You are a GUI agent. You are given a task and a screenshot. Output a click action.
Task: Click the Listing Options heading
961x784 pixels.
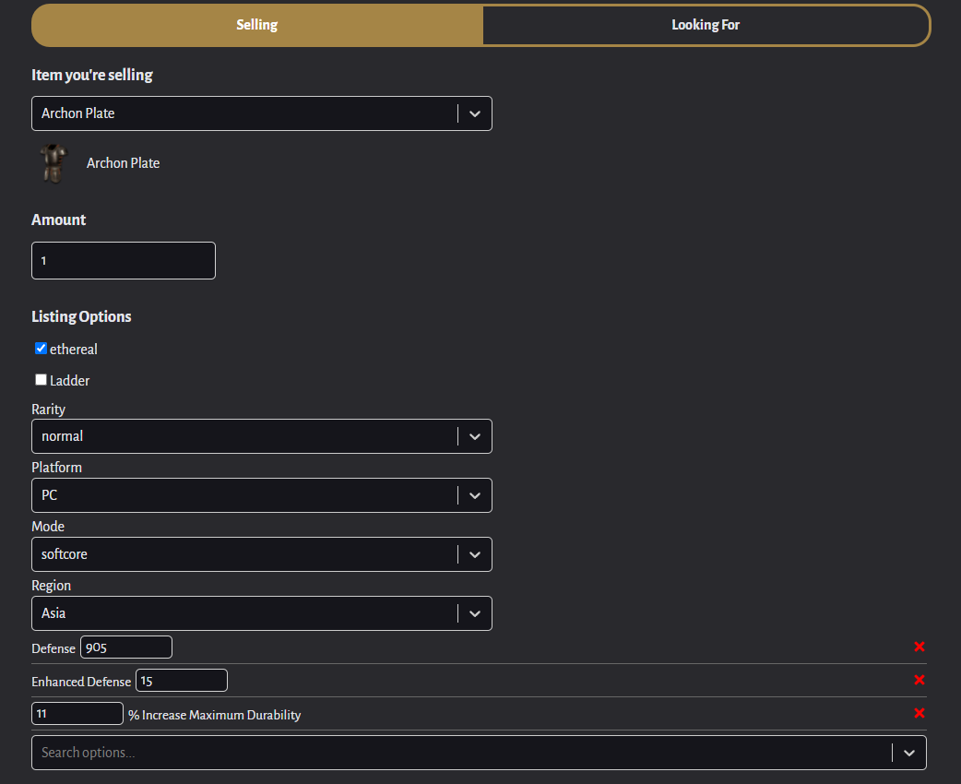[81, 316]
